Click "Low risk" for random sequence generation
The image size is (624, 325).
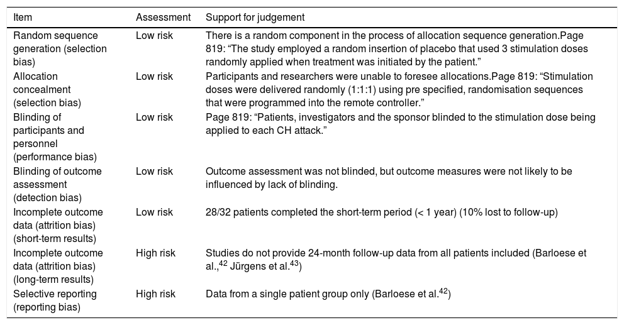[154, 36]
